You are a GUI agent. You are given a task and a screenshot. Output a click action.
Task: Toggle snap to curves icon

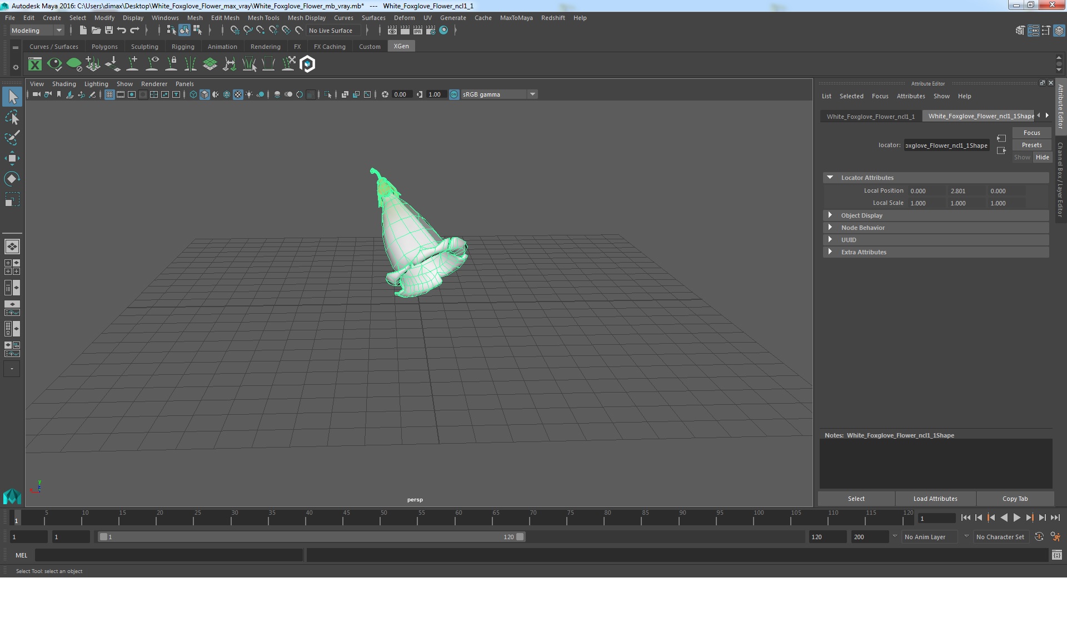coord(248,31)
